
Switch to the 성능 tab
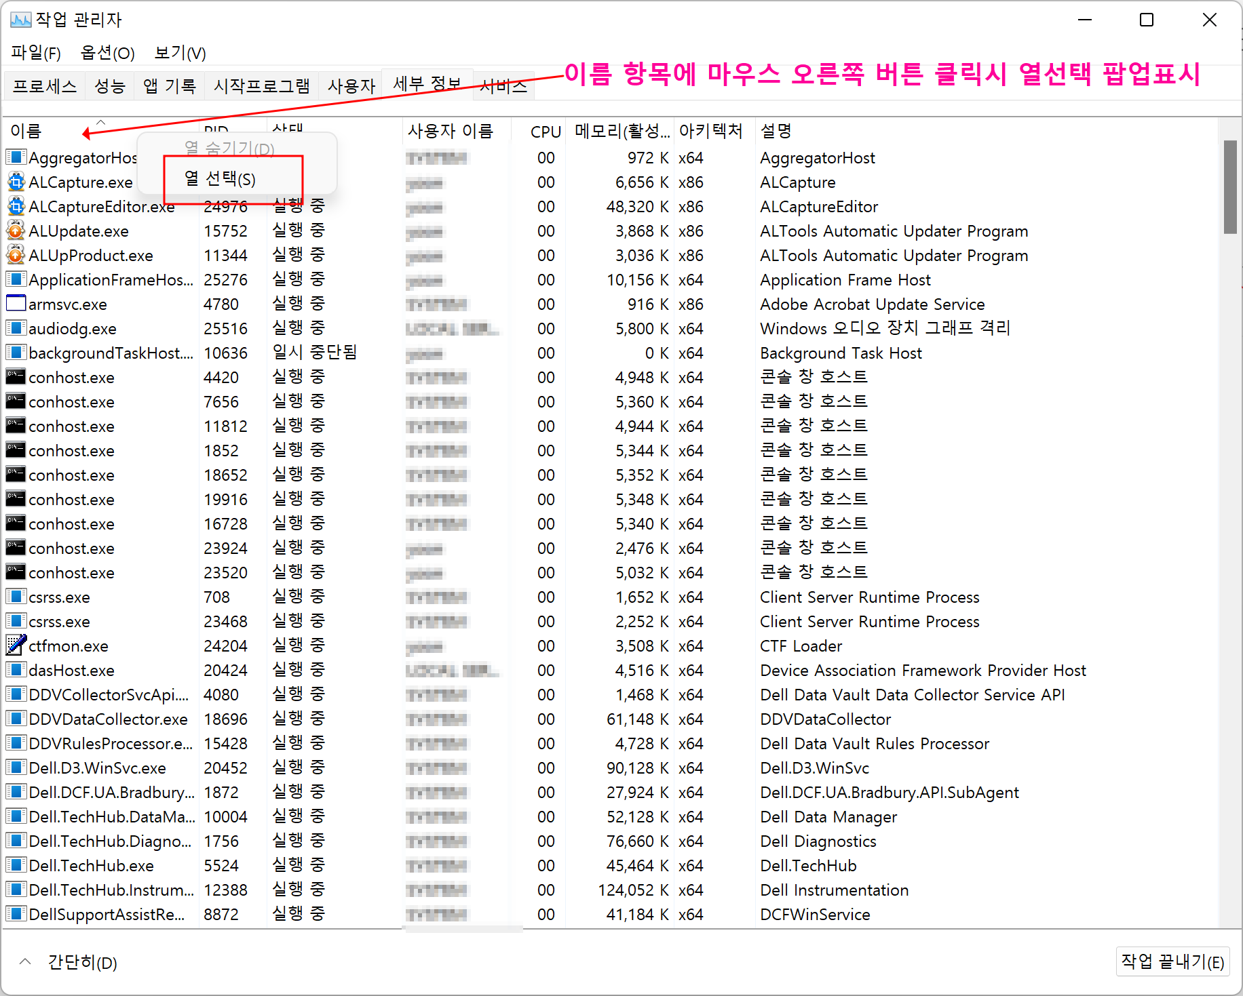[x=109, y=86]
